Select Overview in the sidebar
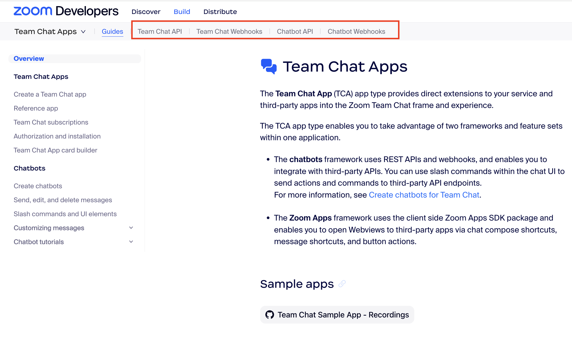Screen dimensions: 572x348 [x=29, y=58]
